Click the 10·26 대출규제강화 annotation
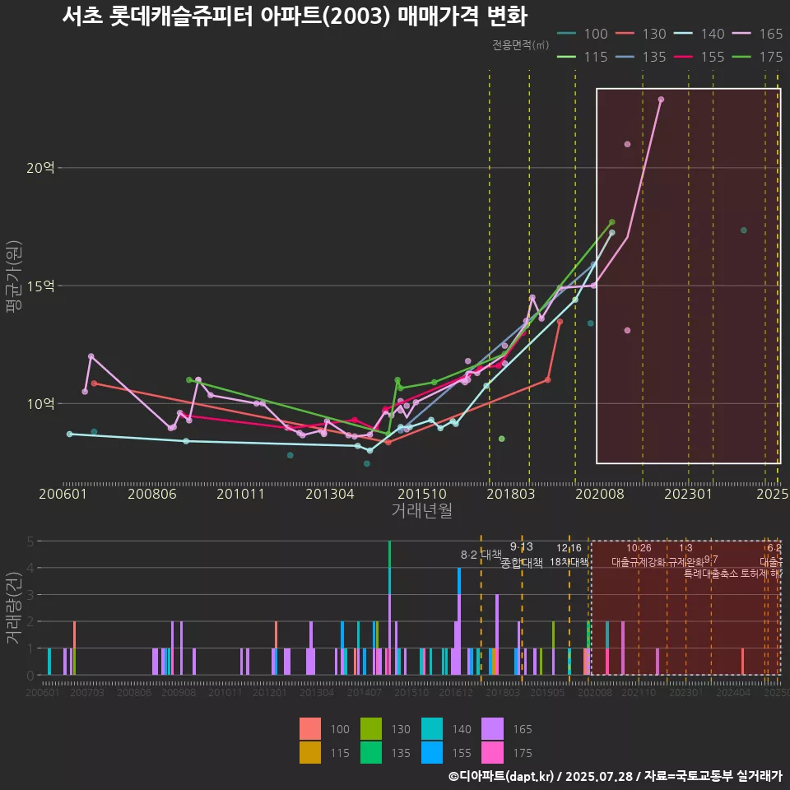The width and height of the screenshot is (790, 790). point(639,555)
